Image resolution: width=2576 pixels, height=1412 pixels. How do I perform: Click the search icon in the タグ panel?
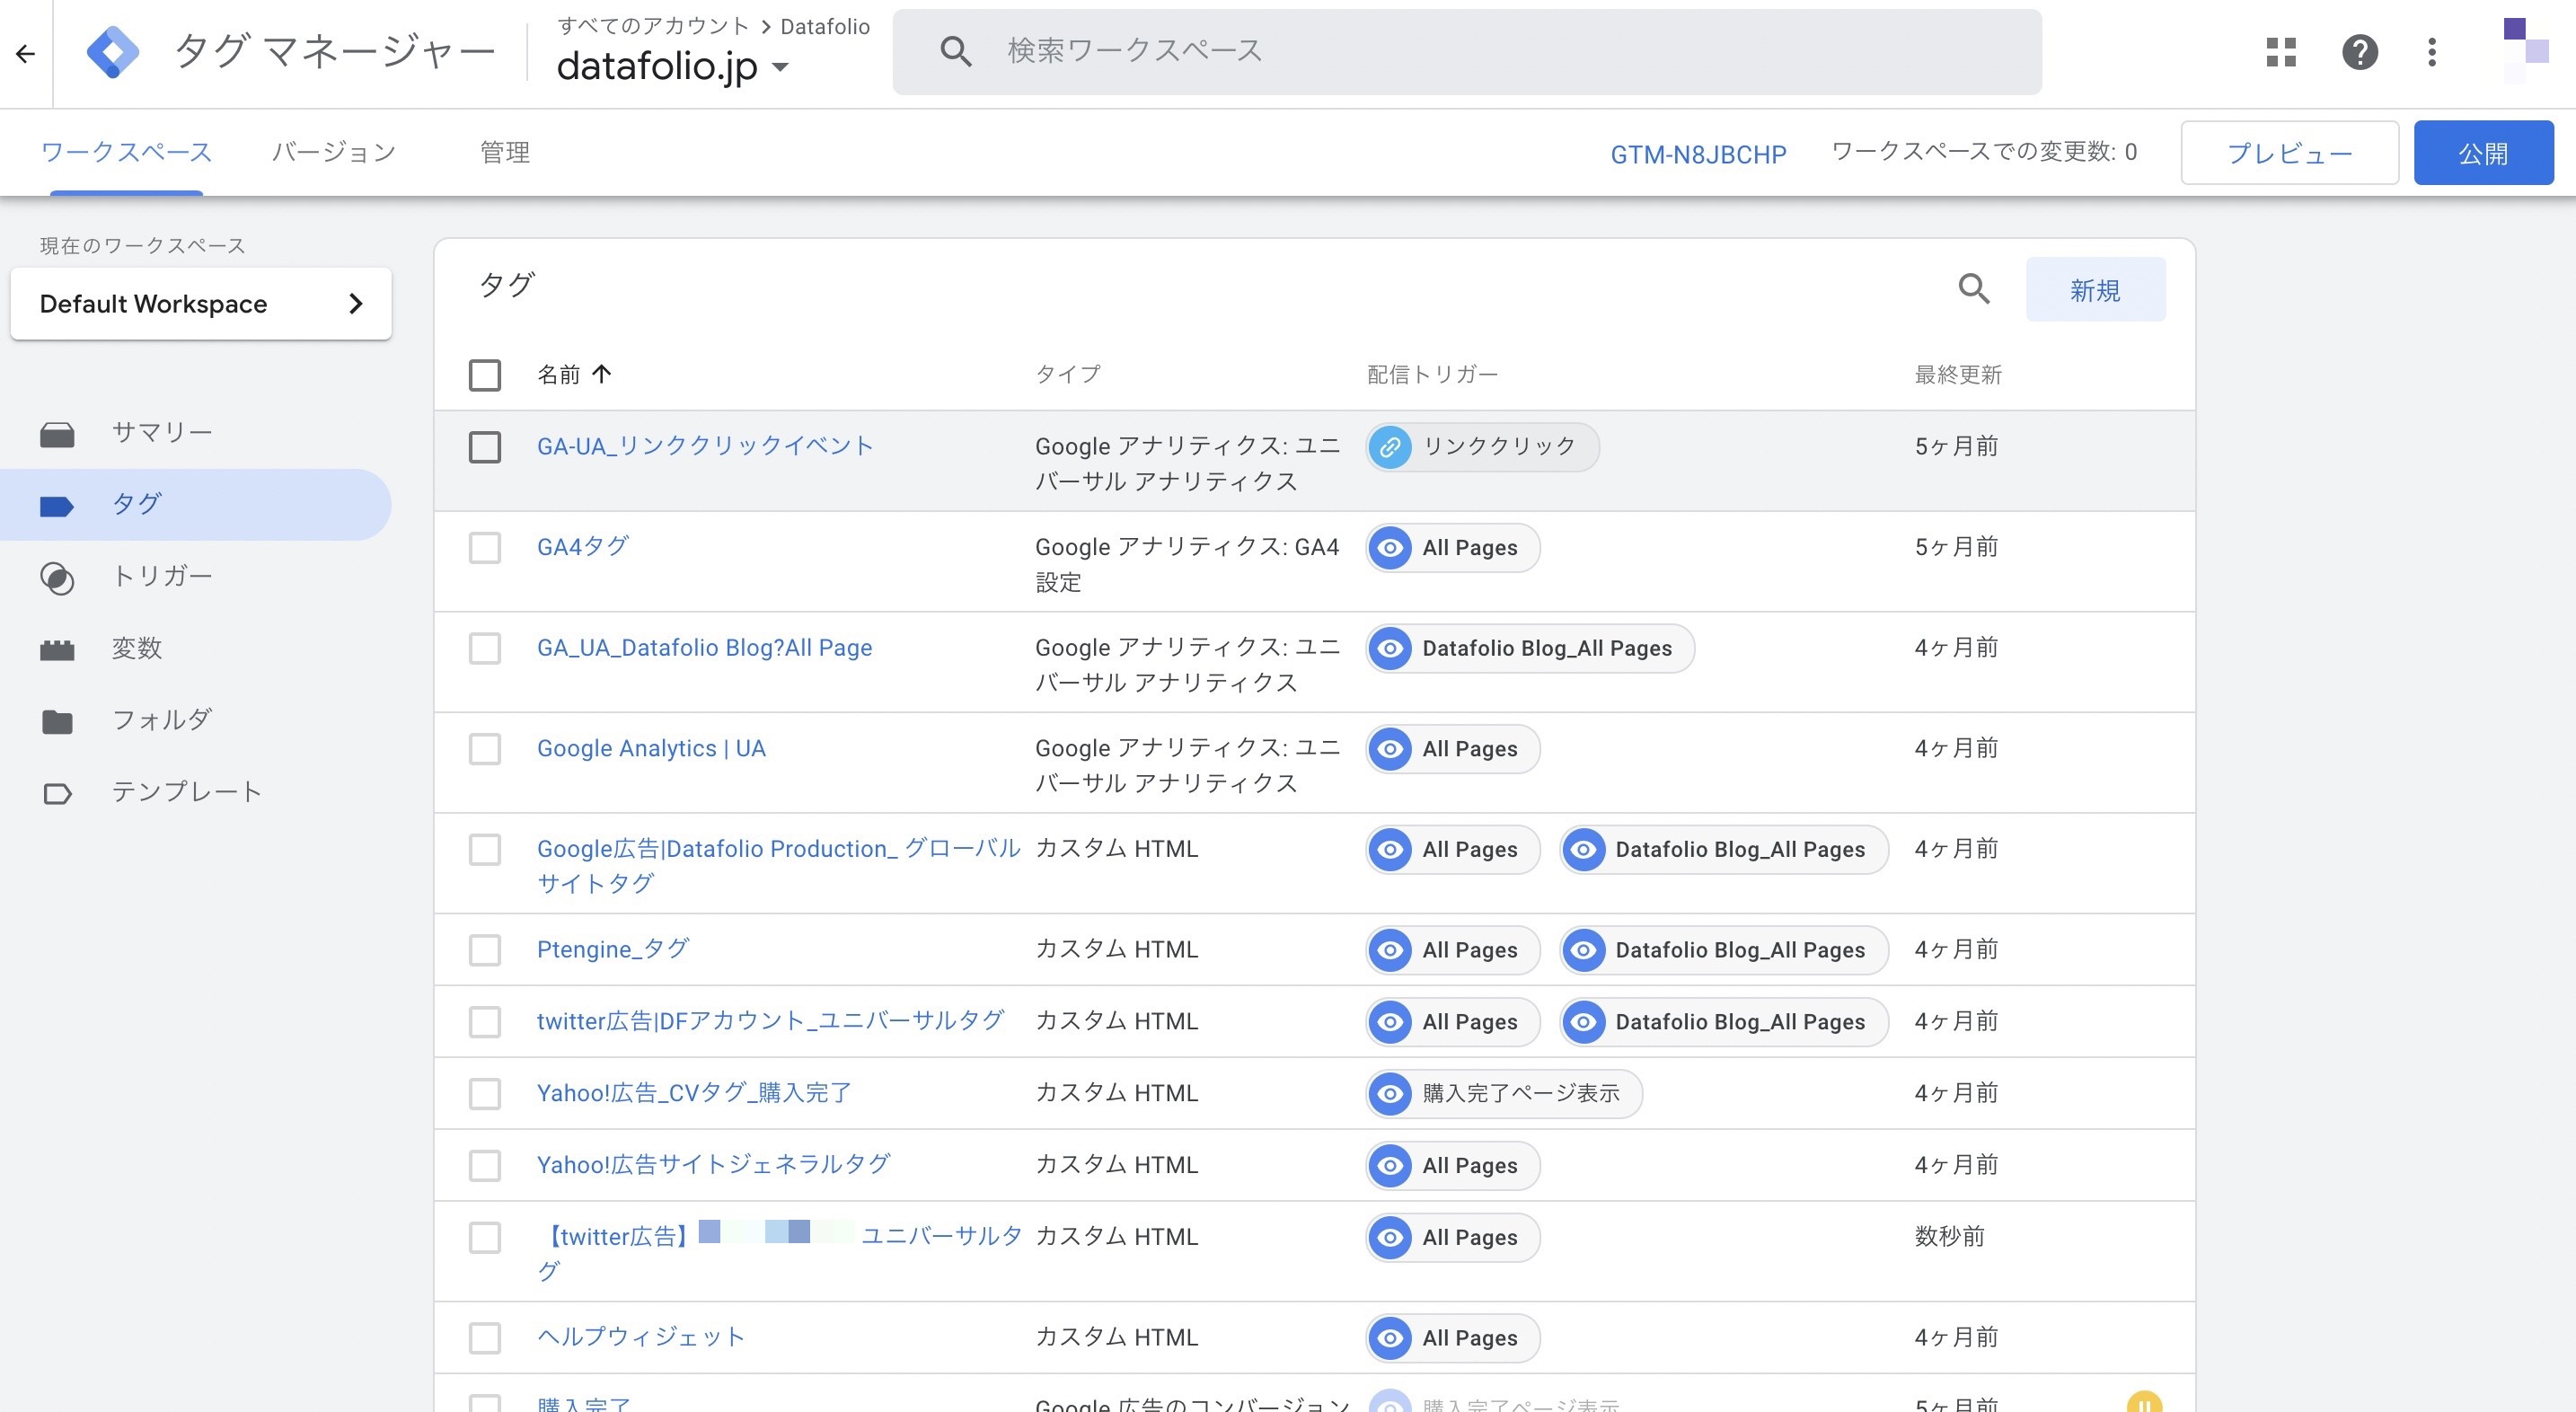coord(1974,289)
